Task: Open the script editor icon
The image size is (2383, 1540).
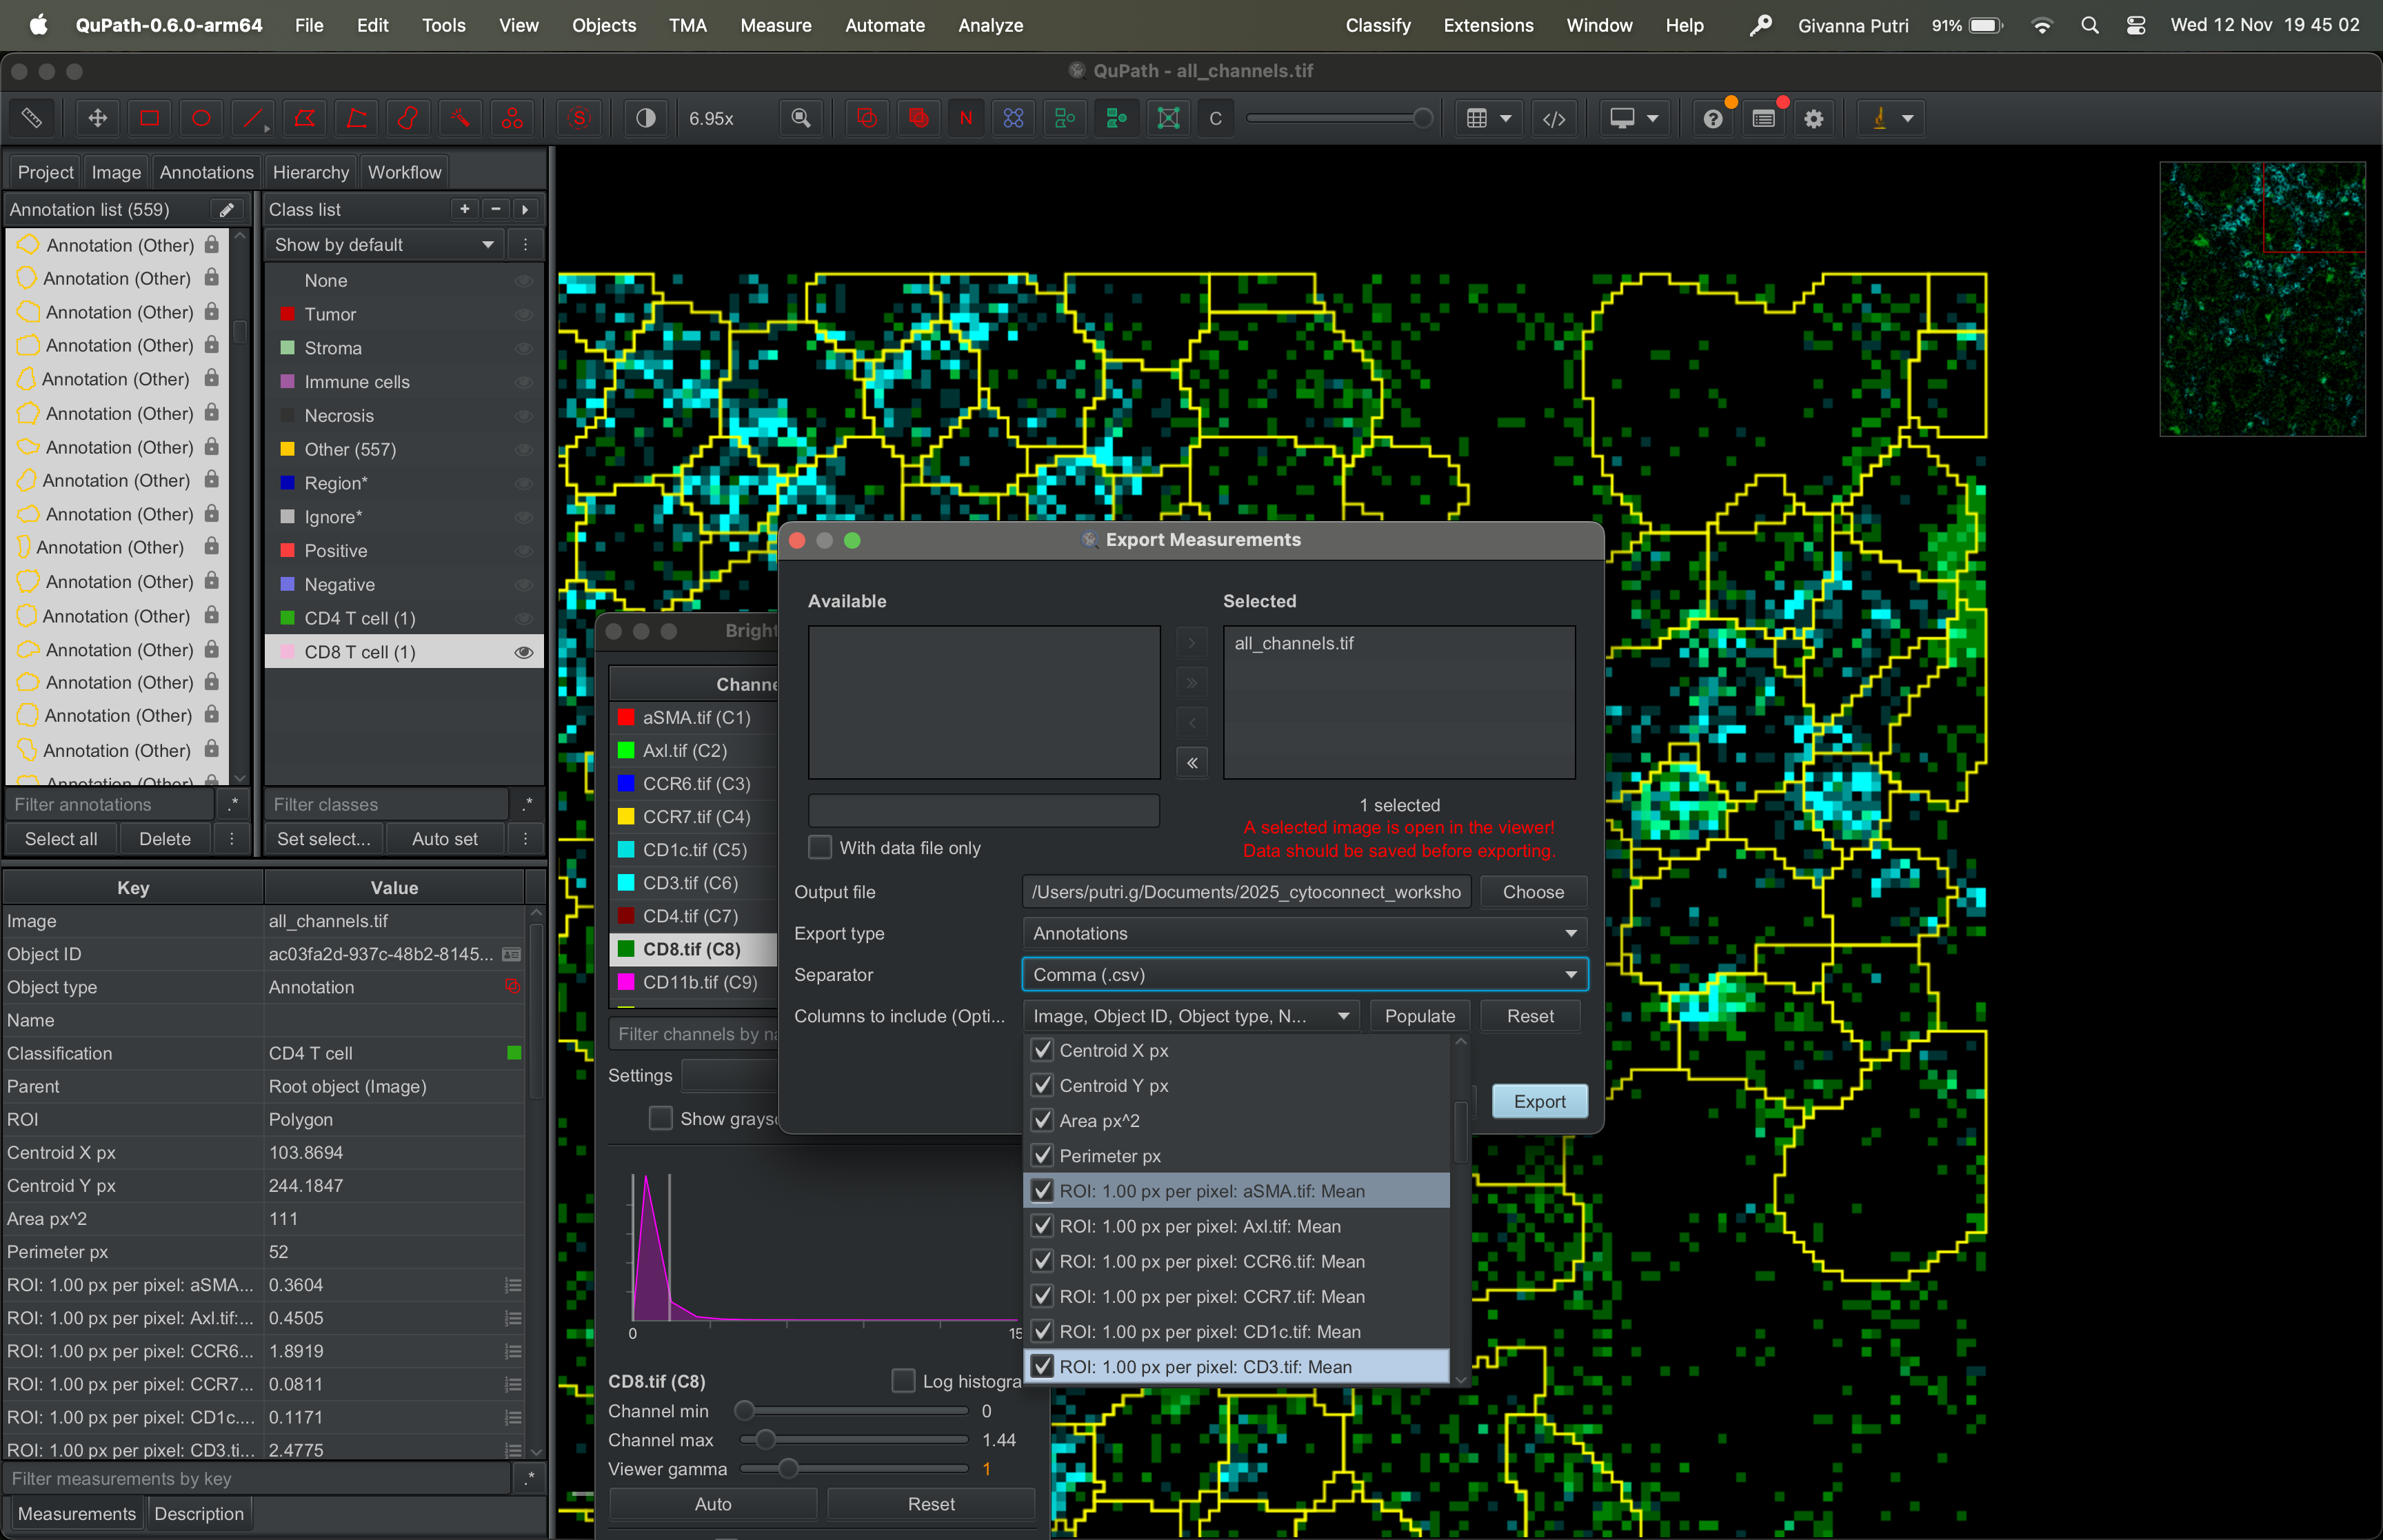Action: click(x=1553, y=118)
